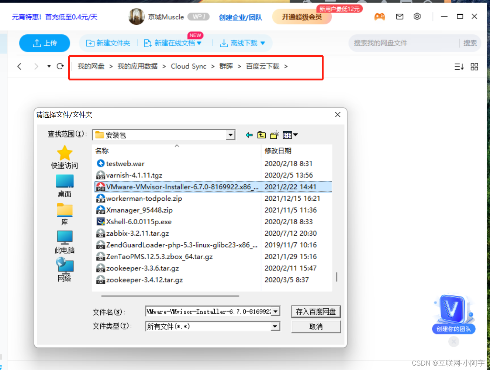Open the 离线下载 dropdown
The height and width of the screenshot is (370, 490).
(x=242, y=43)
